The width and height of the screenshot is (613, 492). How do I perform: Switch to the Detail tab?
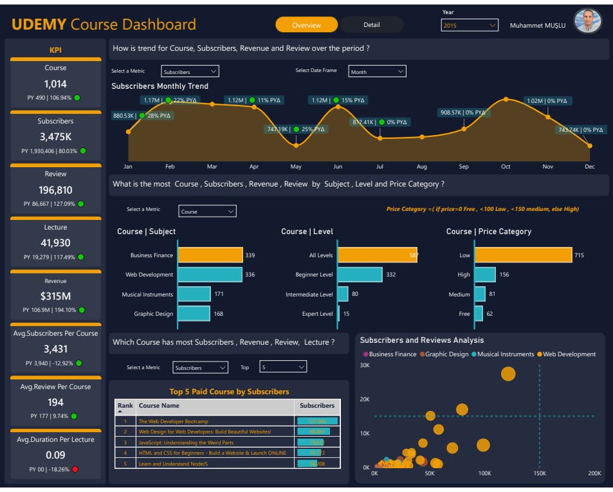pyautogui.click(x=372, y=25)
